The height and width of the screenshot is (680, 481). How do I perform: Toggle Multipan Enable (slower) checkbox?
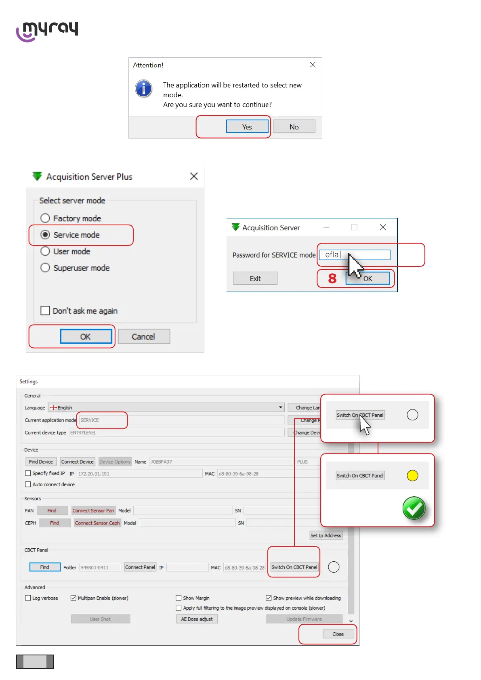click(73, 598)
